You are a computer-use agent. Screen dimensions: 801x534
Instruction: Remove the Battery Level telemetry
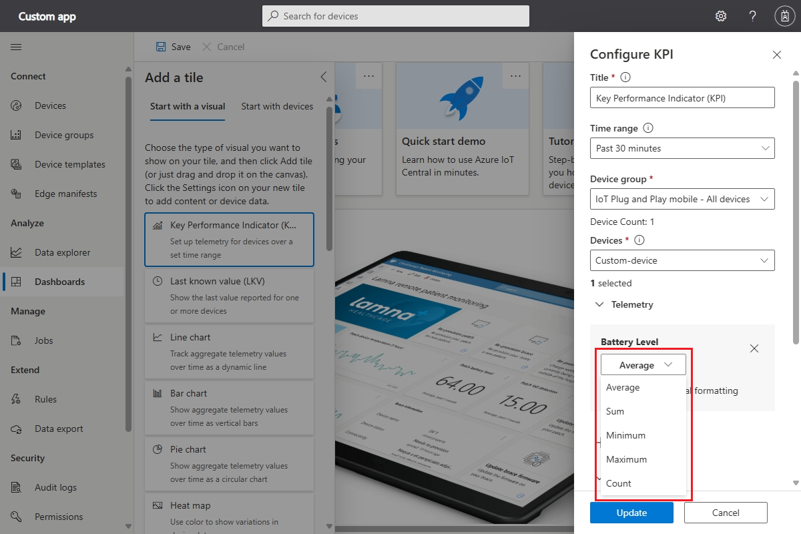click(754, 348)
